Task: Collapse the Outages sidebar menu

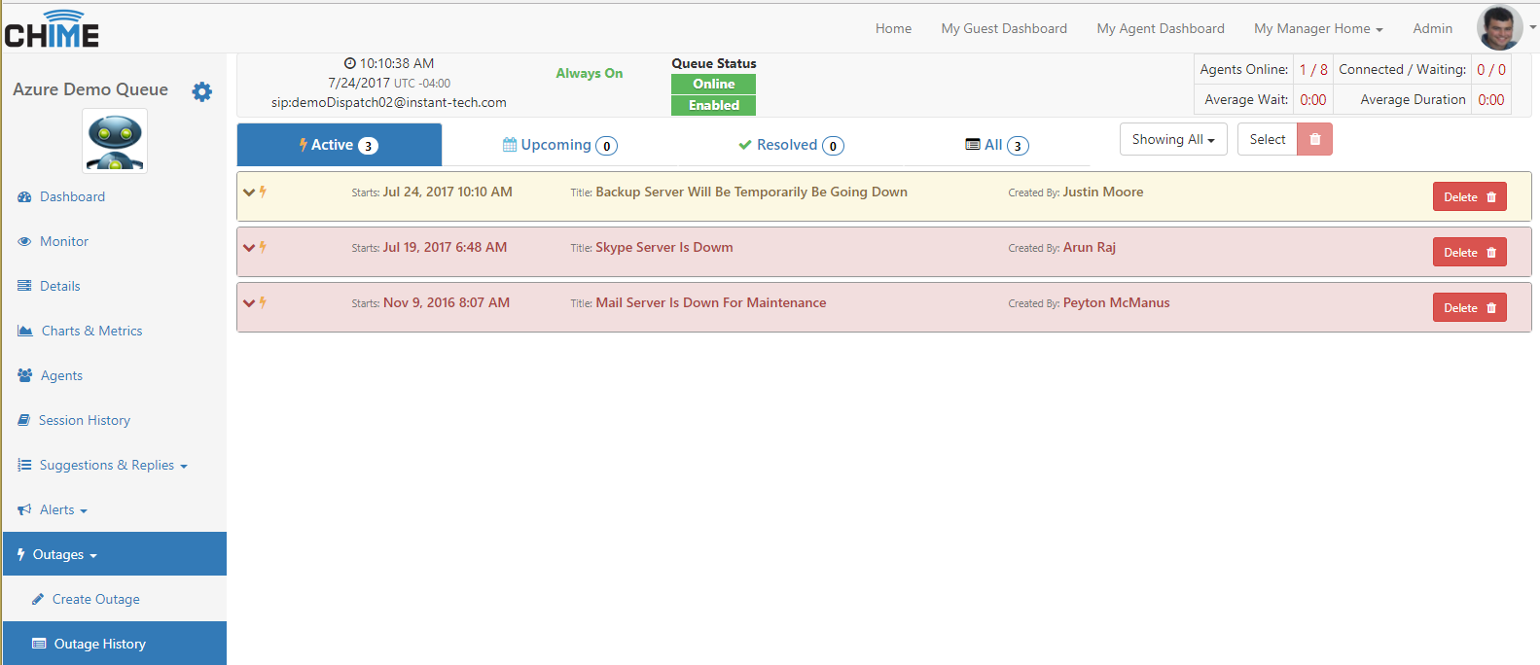Action: [115, 554]
